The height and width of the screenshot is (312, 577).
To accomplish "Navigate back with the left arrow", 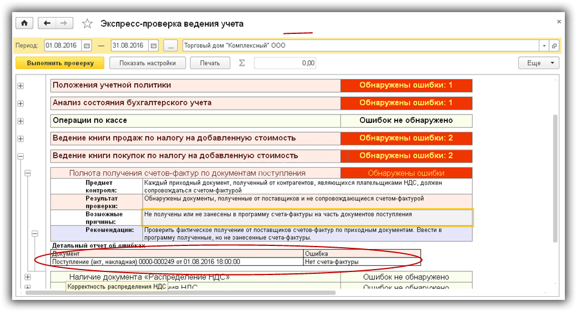I will coord(47,23).
